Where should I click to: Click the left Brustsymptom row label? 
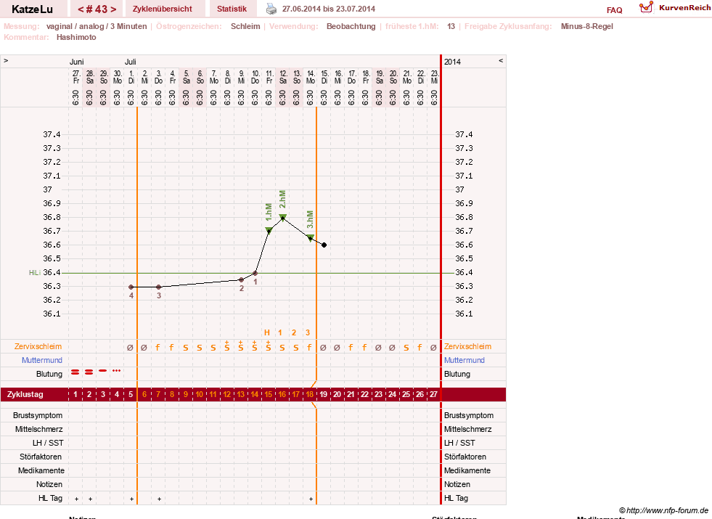pyautogui.click(x=38, y=415)
